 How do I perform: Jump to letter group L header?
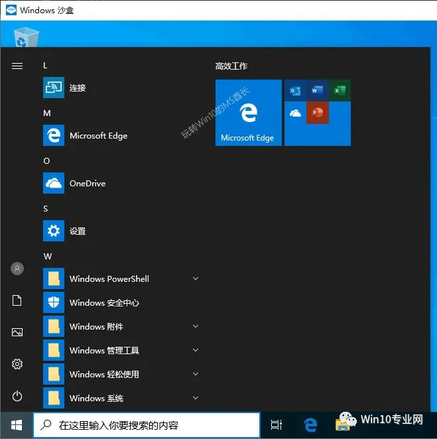45,66
